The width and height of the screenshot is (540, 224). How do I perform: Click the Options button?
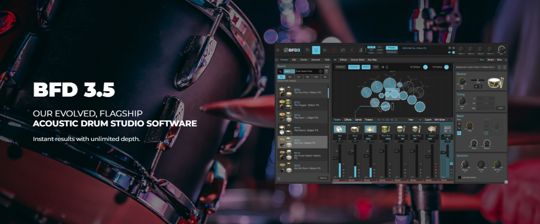click(x=323, y=178)
